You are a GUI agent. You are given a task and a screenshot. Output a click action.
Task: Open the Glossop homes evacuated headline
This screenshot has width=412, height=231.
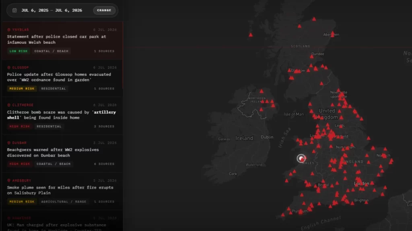59,77
